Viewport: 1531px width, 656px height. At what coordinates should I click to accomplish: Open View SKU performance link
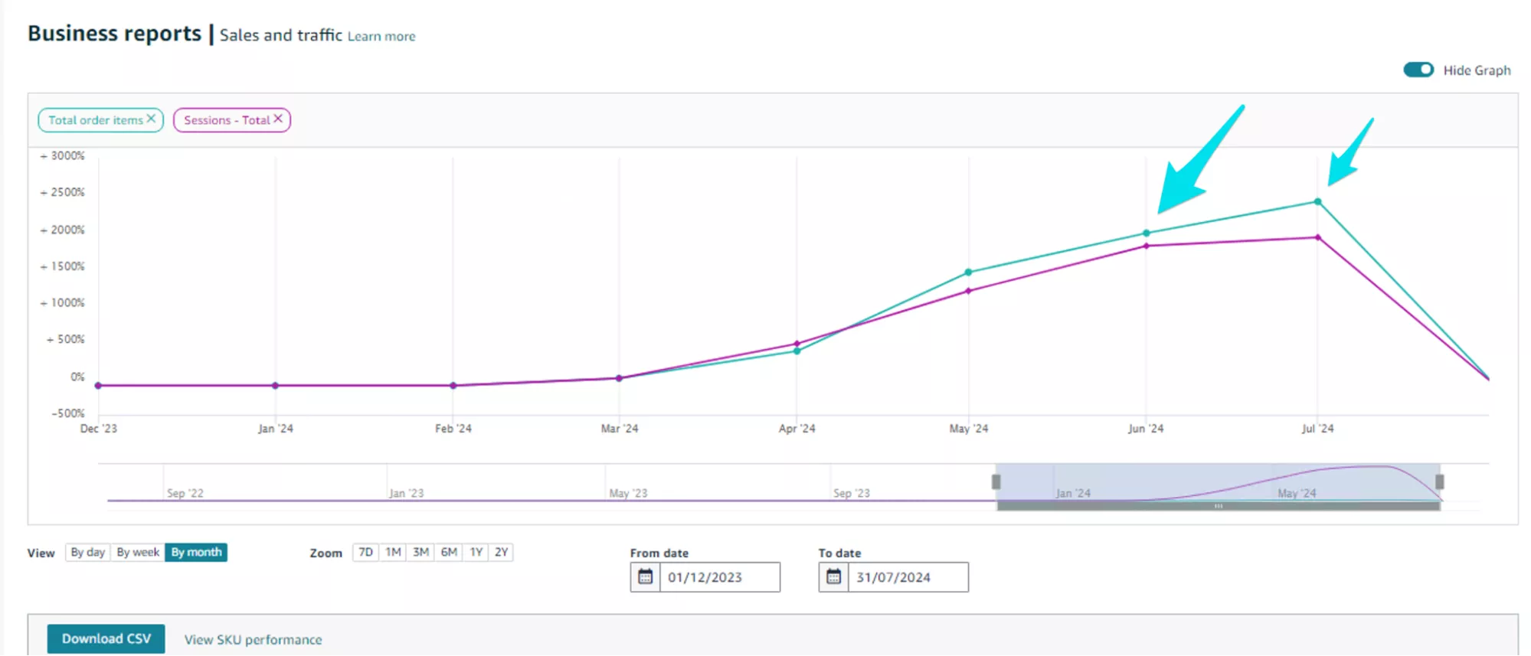[253, 639]
